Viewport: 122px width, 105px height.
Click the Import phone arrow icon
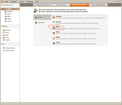[x=36, y=17]
